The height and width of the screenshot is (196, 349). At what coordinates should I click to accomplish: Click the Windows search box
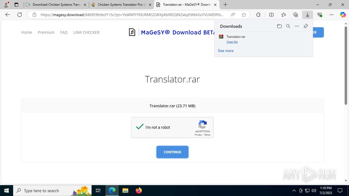(52, 191)
